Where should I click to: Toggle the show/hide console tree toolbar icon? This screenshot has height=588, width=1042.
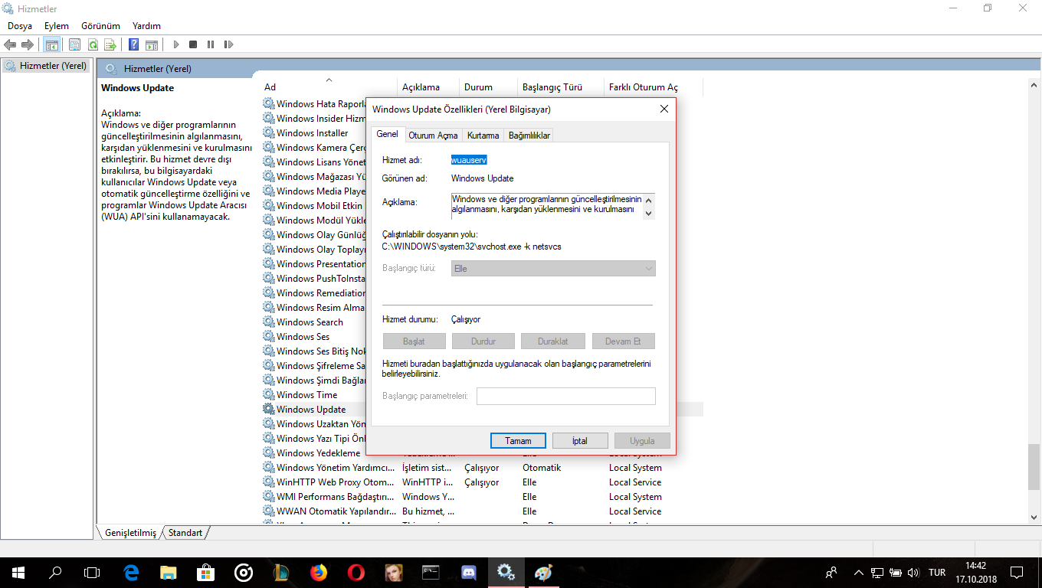coord(52,44)
